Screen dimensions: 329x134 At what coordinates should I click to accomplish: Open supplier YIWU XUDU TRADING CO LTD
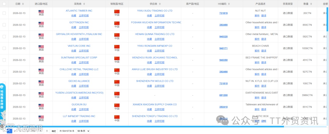point(155,11)
